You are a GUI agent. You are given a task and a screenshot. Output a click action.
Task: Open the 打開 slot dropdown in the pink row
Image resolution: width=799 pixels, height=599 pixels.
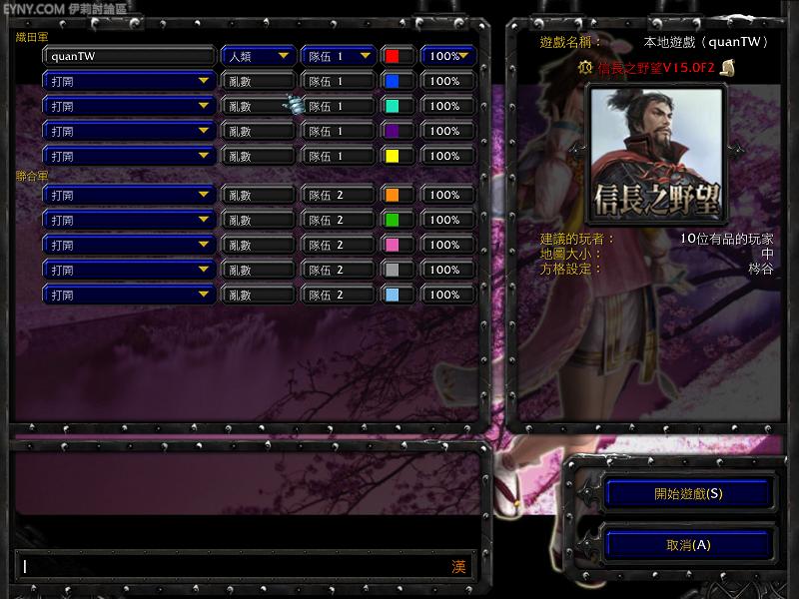coord(130,245)
